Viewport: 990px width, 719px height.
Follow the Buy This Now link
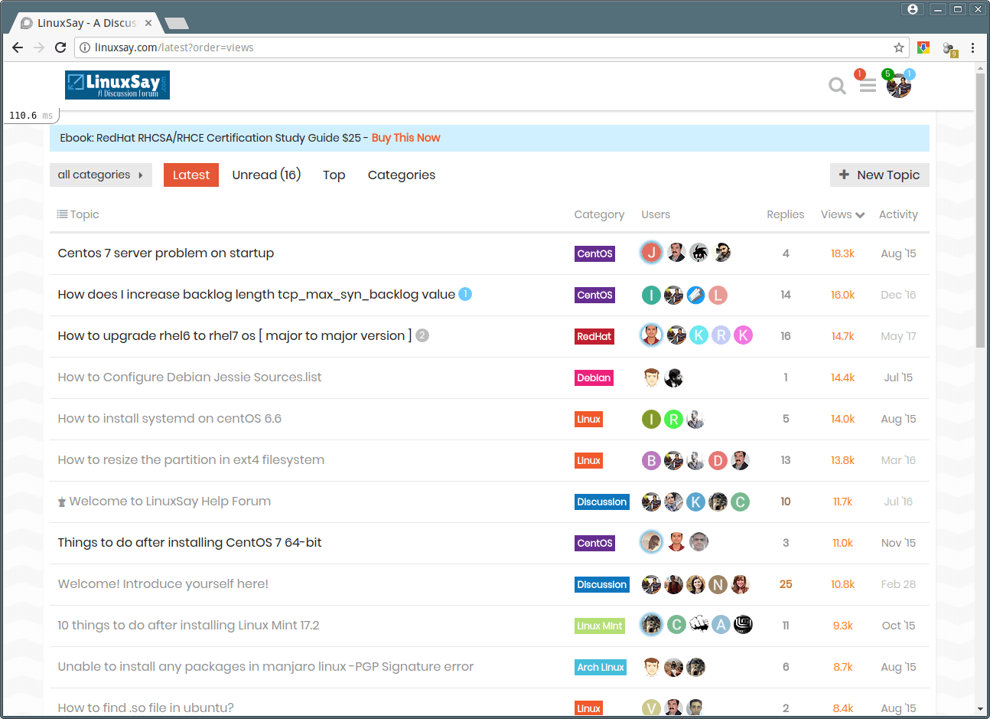tap(406, 138)
